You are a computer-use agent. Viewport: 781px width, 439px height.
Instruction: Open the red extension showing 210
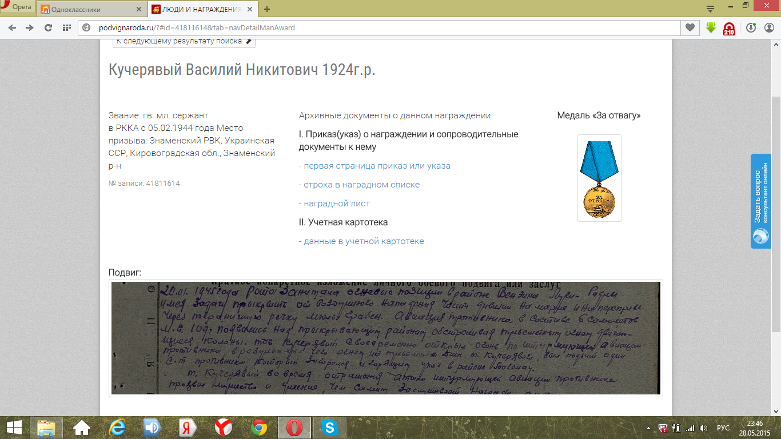point(729,29)
